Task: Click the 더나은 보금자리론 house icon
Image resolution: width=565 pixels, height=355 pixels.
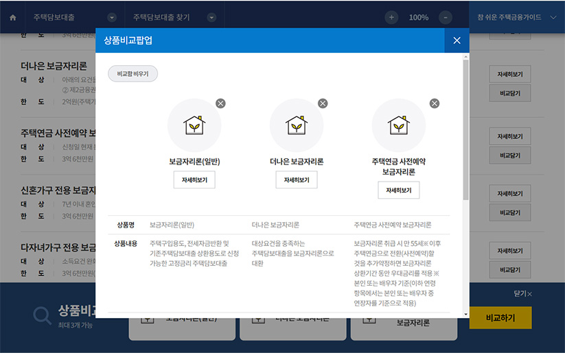Action: tap(297, 125)
